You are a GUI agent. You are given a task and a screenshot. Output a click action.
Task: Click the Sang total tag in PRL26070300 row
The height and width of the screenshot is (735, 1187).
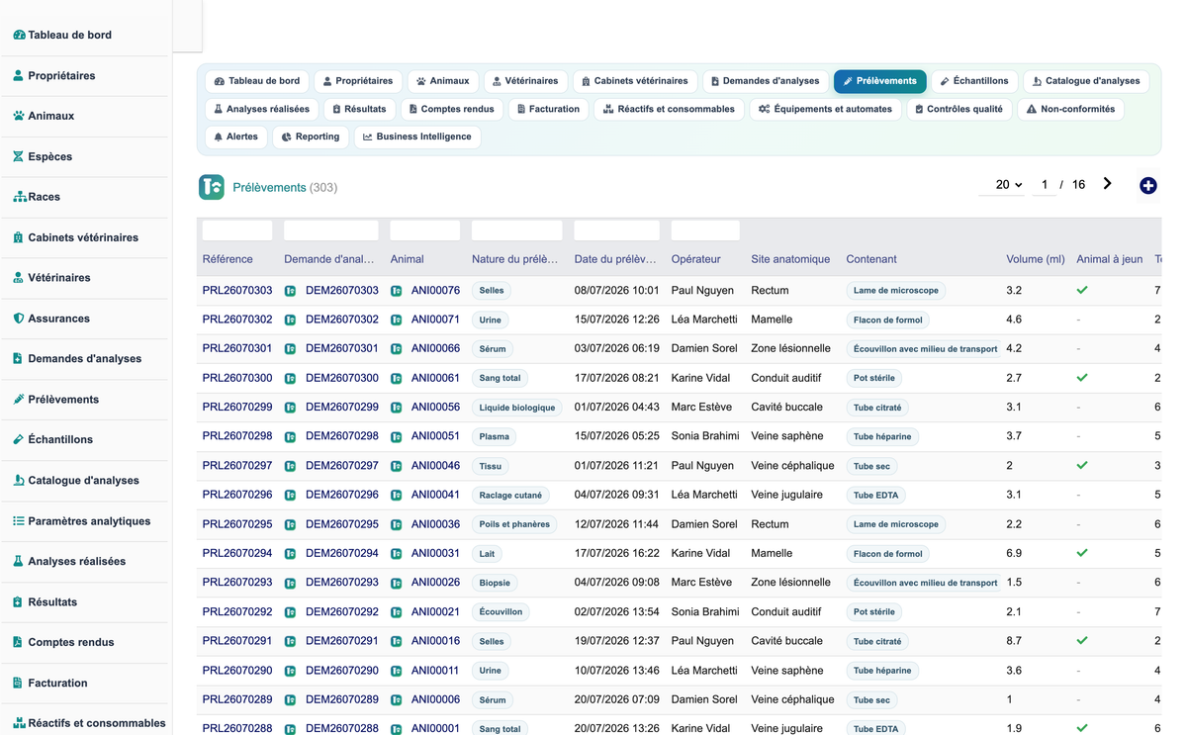click(501, 378)
